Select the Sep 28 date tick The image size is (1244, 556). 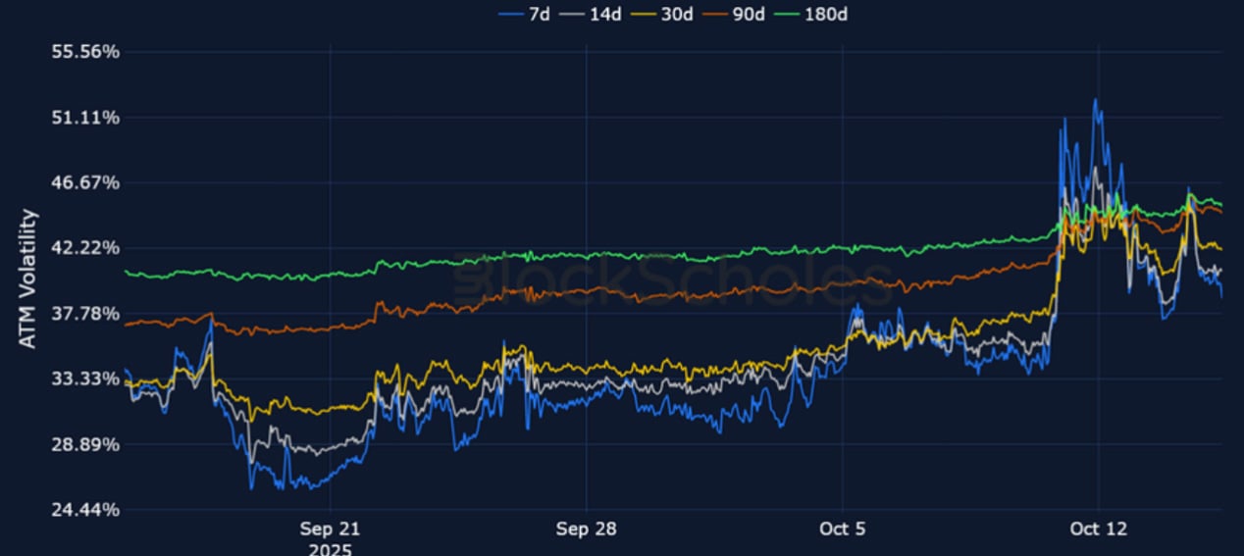click(586, 529)
